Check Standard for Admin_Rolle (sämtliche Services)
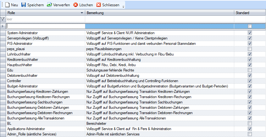 [x=250, y=134]
